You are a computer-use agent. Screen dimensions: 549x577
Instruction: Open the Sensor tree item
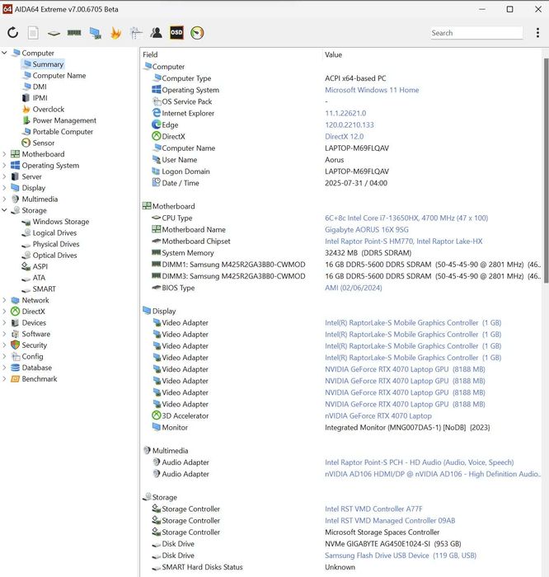click(44, 143)
